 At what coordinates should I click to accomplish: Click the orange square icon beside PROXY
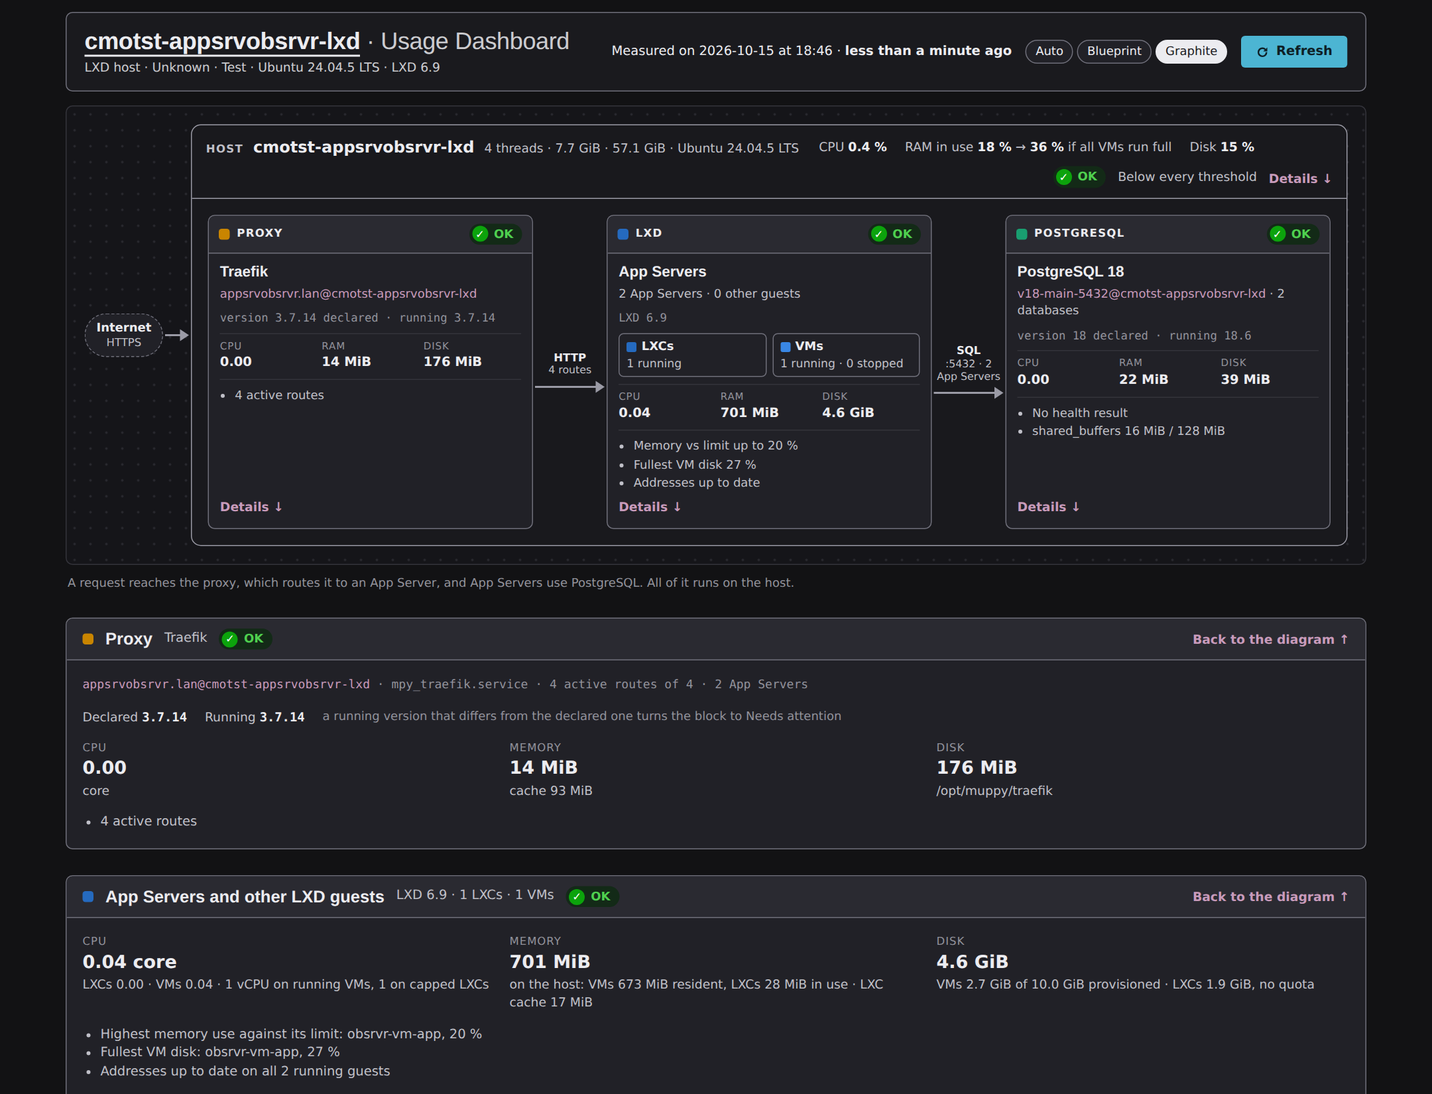coord(224,233)
